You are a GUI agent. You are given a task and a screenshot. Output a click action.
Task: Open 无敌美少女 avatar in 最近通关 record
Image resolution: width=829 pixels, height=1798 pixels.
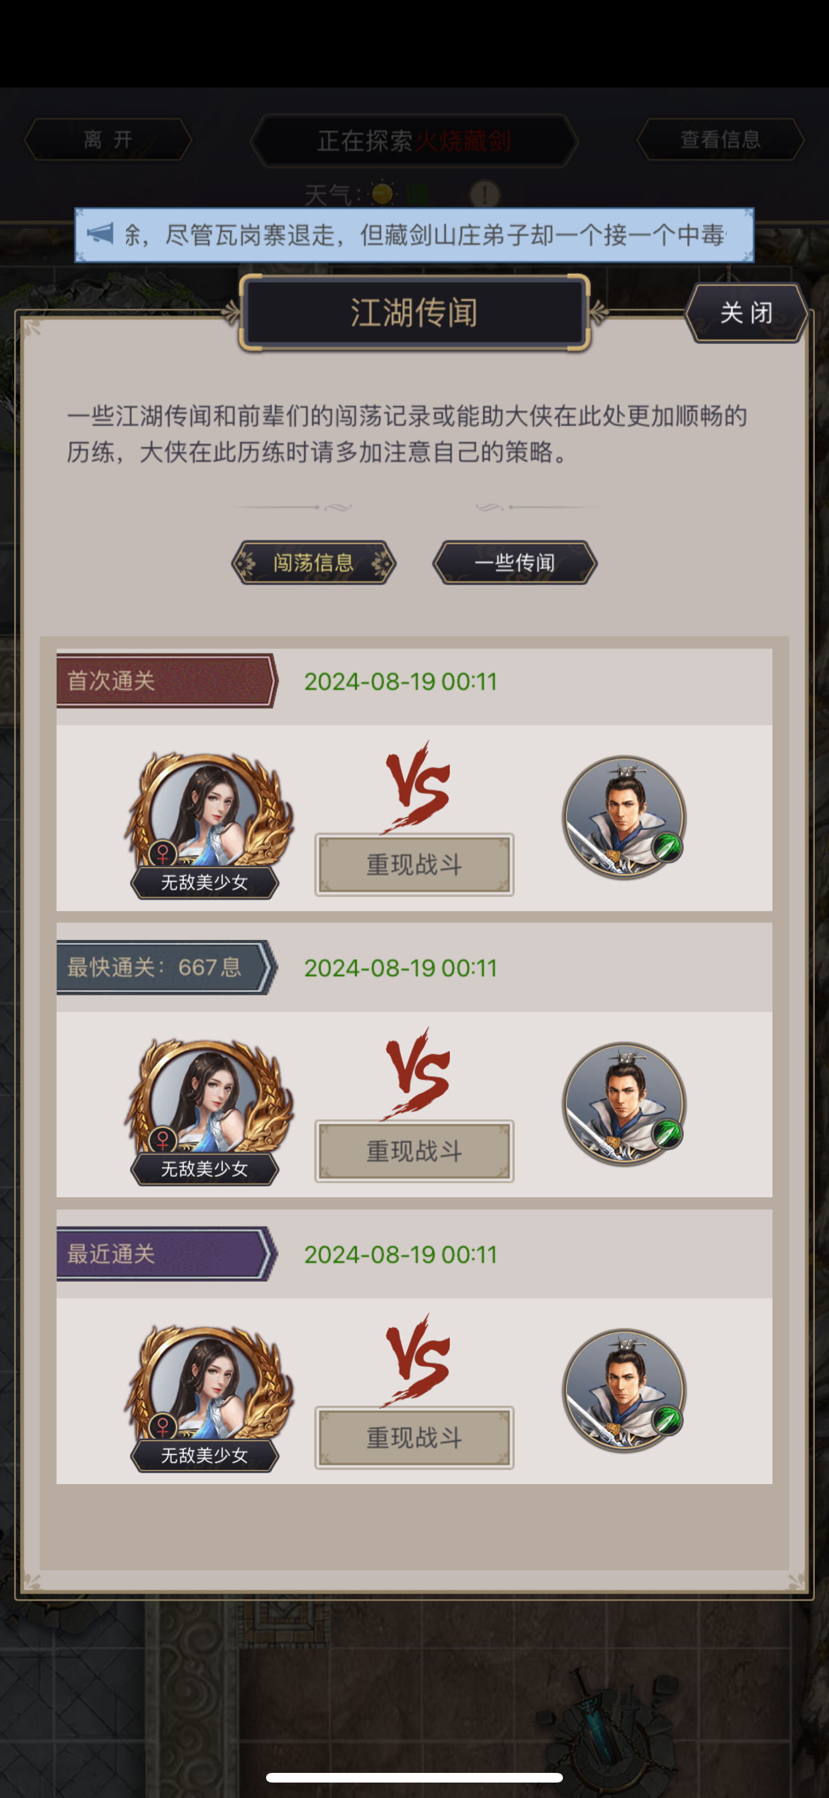pos(207,1388)
